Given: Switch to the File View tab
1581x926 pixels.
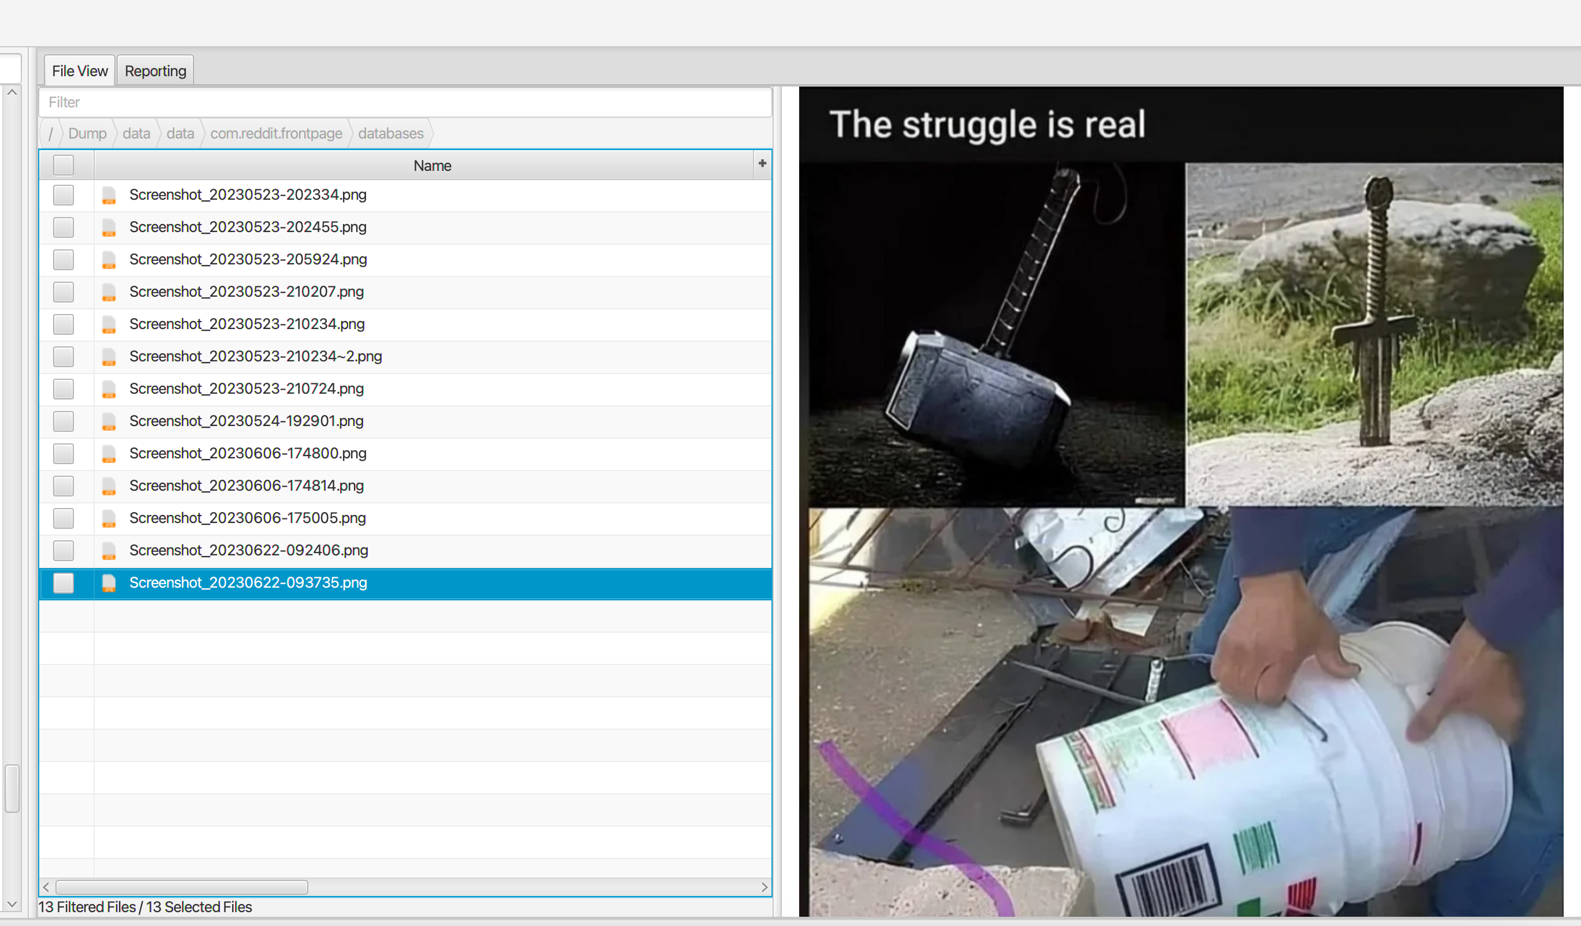Looking at the screenshot, I should click(80, 71).
